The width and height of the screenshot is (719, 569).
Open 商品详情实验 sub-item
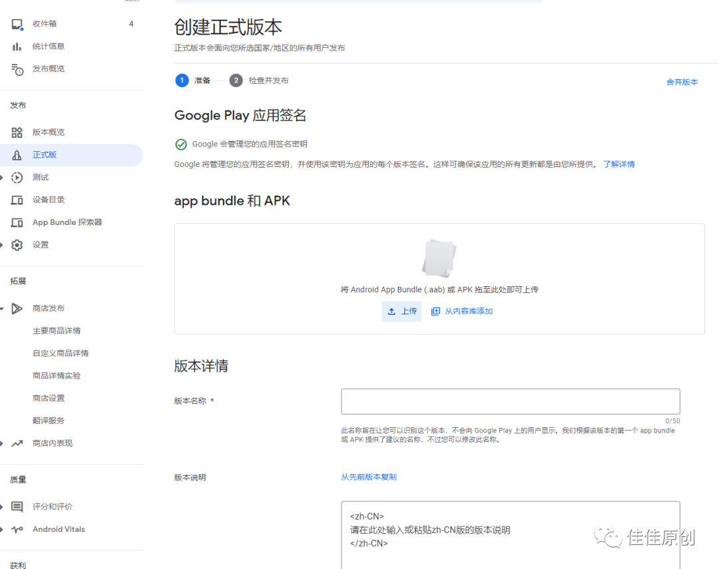(x=57, y=376)
